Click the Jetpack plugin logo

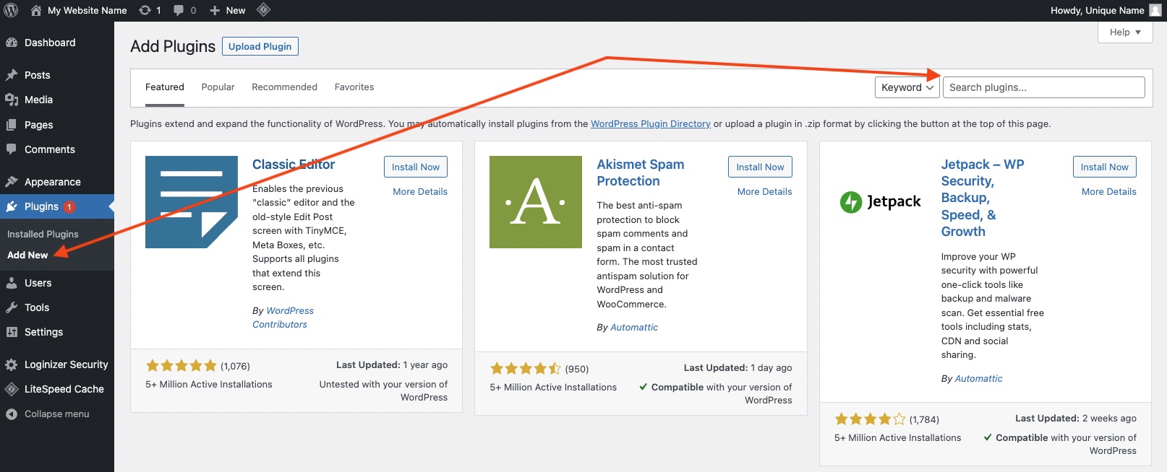click(881, 202)
